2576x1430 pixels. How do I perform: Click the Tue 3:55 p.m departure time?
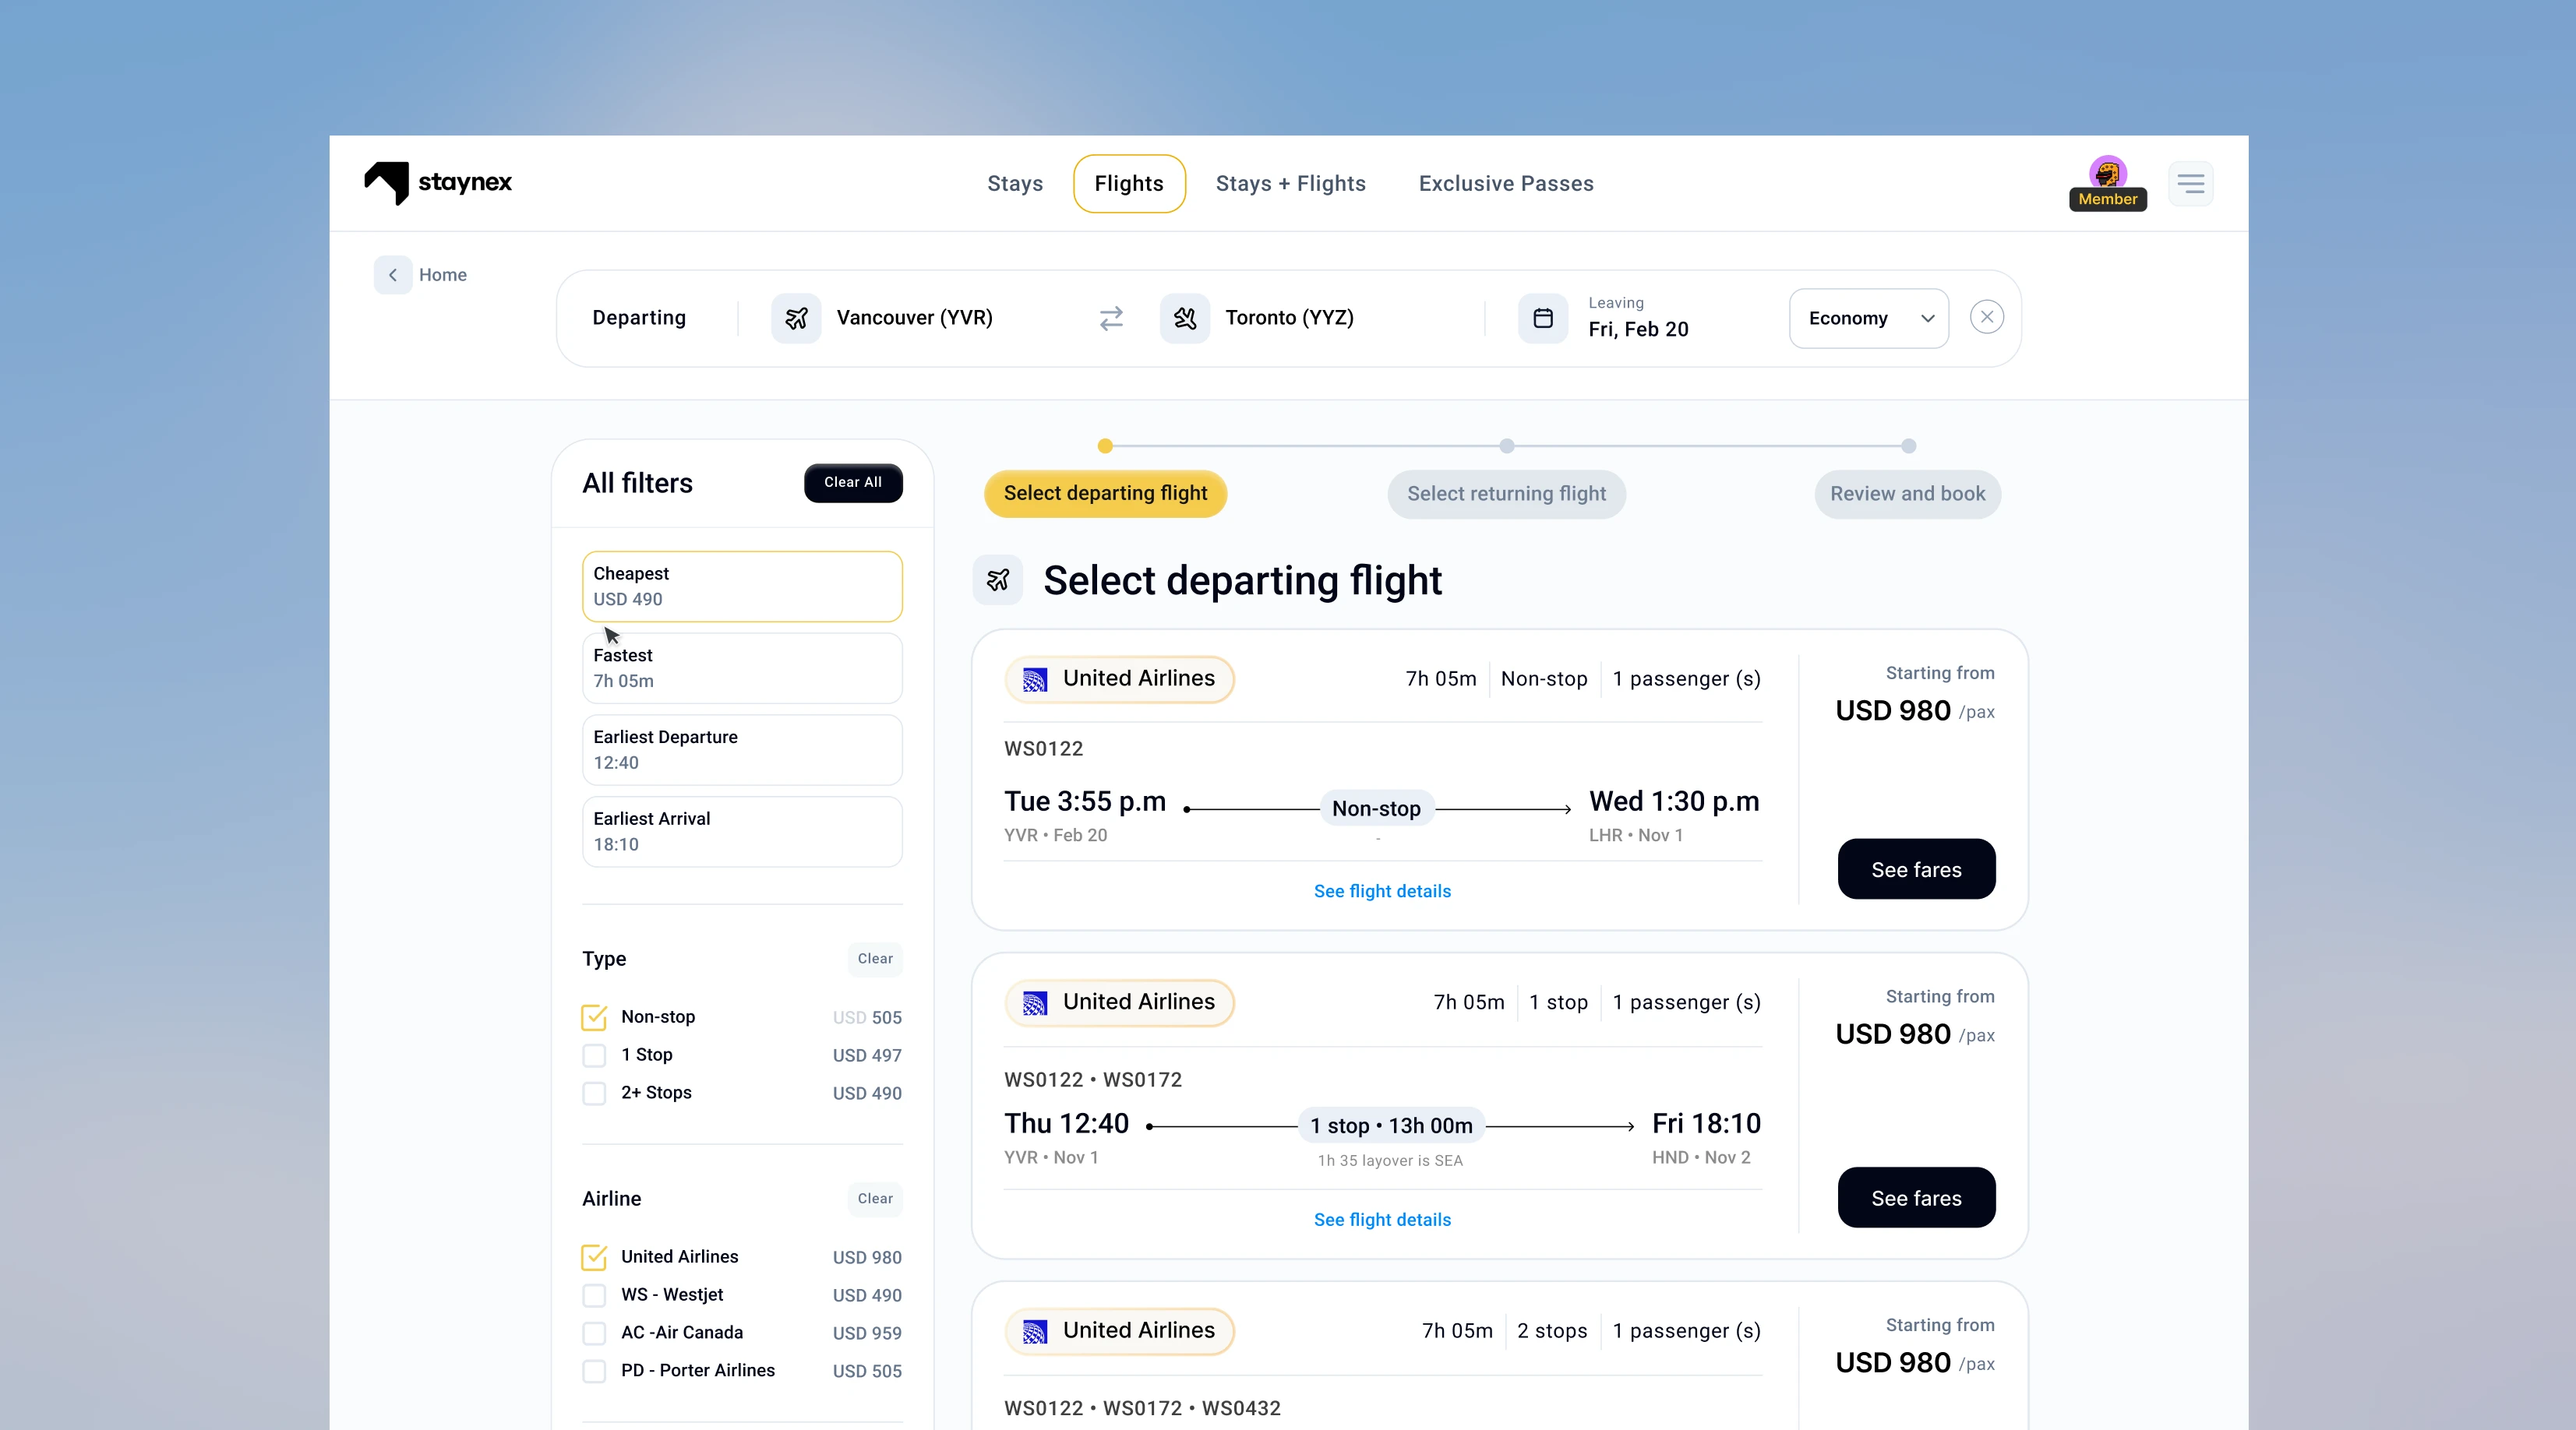[1085, 801]
